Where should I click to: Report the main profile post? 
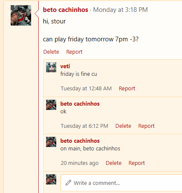tap(74, 52)
